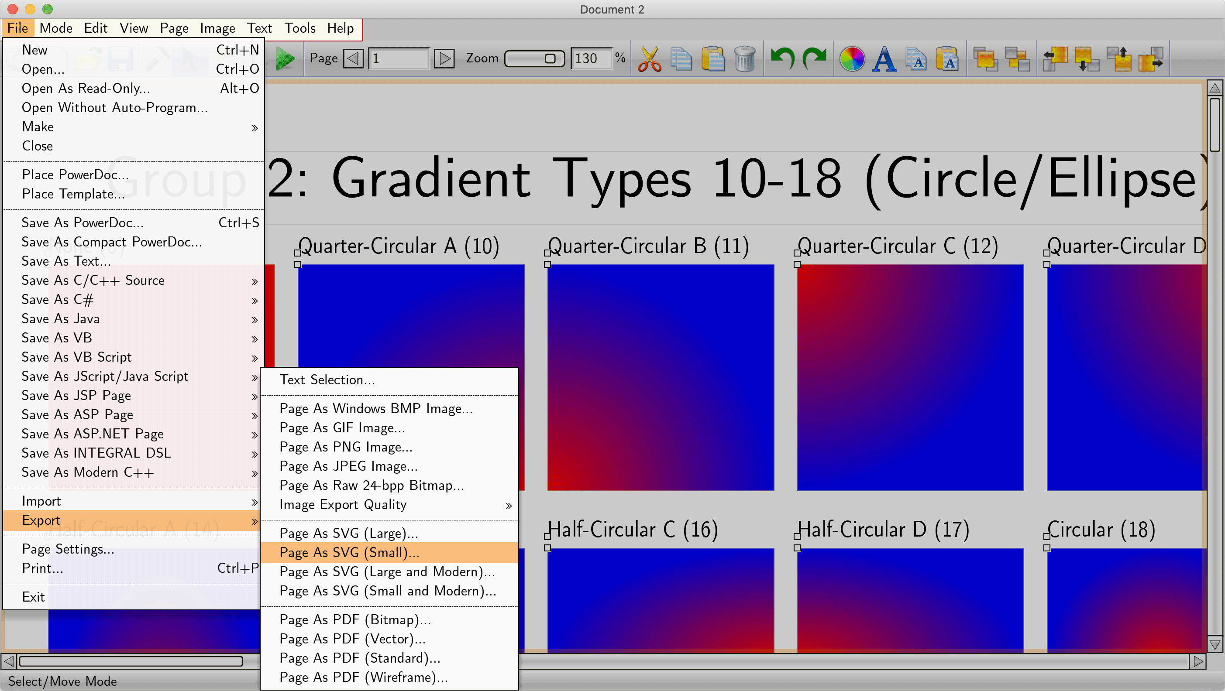Select Text Selection export option
This screenshot has width=1225, height=691.
pyautogui.click(x=389, y=380)
